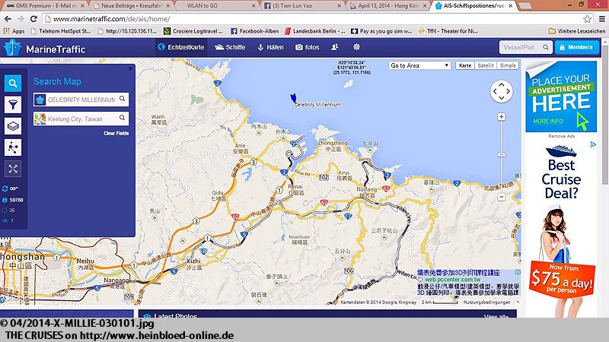Open the Echtzeitkarte menu item
The width and height of the screenshot is (609, 342).
(181, 47)
